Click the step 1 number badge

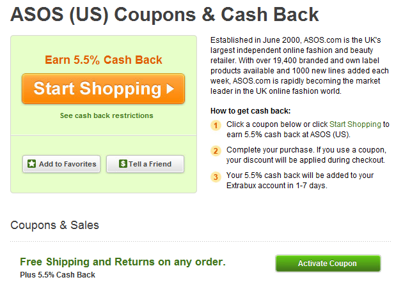pyautogui.click(x=217, y=125)
